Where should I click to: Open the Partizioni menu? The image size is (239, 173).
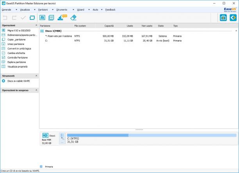[43, 10]
